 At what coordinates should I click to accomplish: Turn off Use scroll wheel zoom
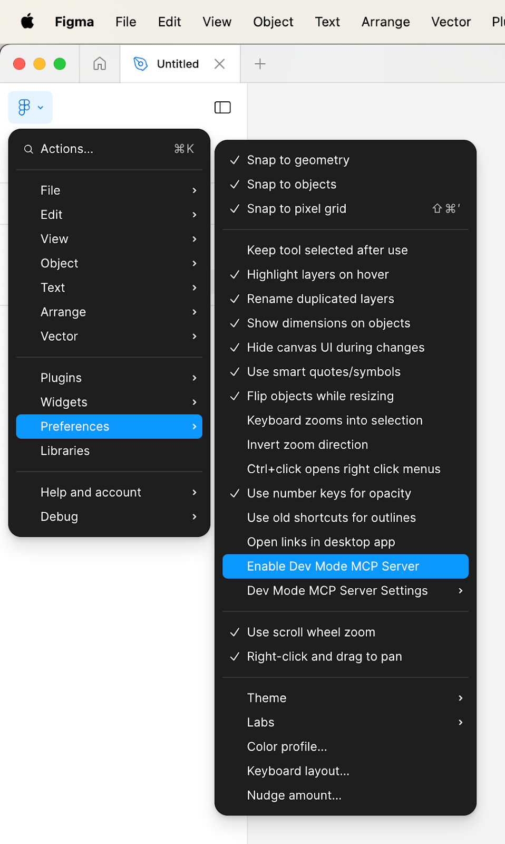(311, 632)
